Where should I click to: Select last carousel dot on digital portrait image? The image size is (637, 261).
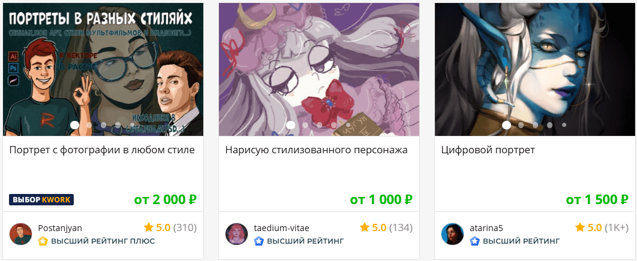click(x=564, y=125)
